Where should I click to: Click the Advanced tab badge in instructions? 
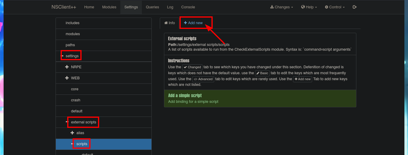203,79
